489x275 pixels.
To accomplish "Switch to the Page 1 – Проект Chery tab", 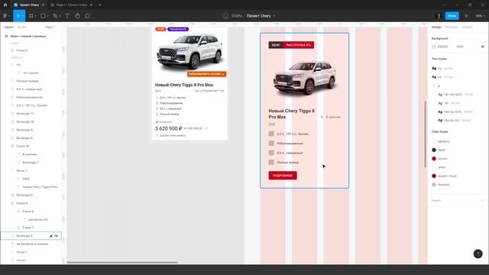I will point(71,5).
